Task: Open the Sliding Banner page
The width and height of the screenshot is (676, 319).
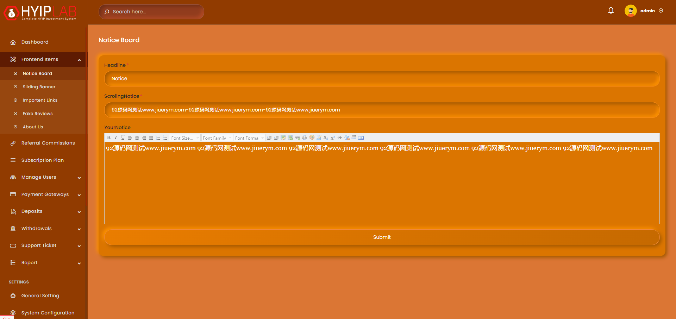Action: (43, 87)
